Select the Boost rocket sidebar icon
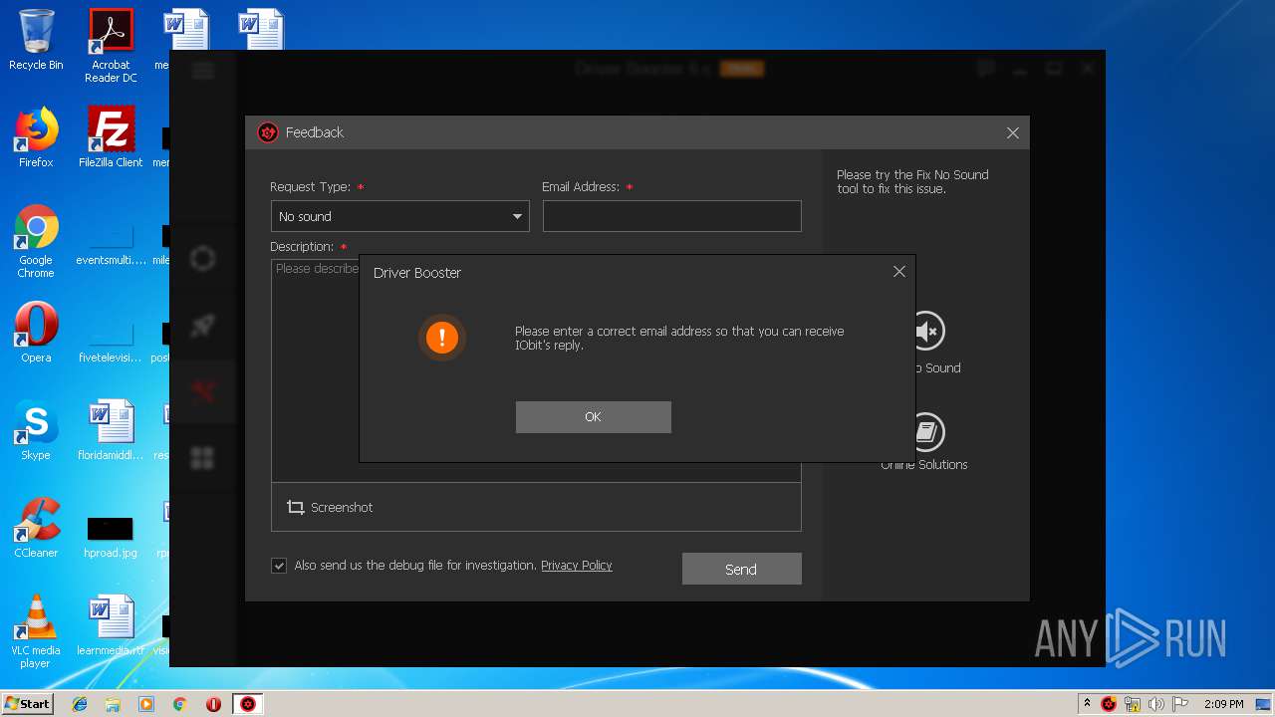Screen dimensions: 1275x717 click(202, 326)
